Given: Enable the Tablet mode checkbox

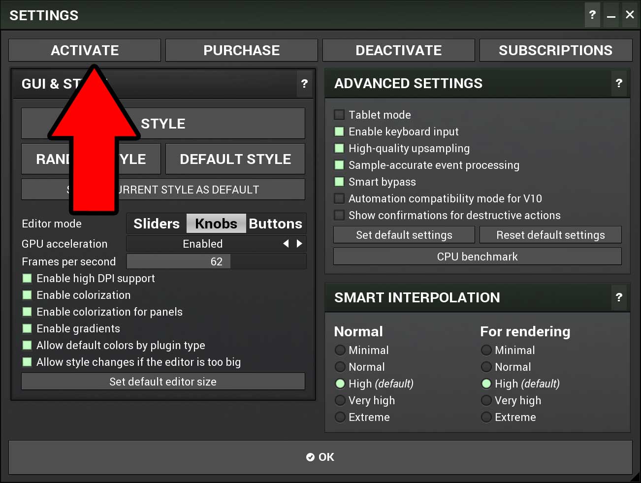Looking at the screenshot, I should 339,115.
